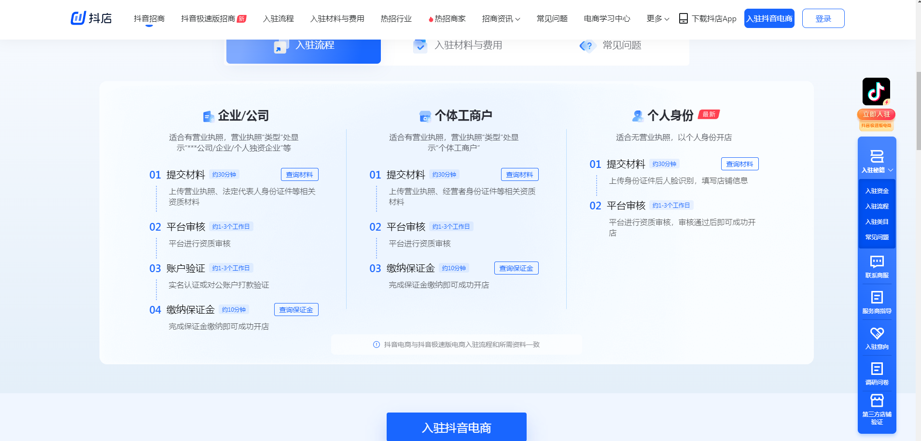Expand the 更多 dropdown
This screenshot has height=441, width=921.
point(656,19)
